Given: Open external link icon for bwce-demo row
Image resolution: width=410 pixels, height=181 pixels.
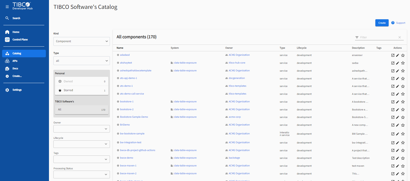Looking at the screenshot, I should pos(393,158).
